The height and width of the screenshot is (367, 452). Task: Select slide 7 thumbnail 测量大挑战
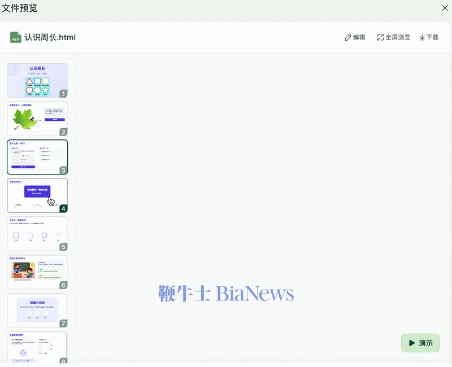tap(37, 310)
